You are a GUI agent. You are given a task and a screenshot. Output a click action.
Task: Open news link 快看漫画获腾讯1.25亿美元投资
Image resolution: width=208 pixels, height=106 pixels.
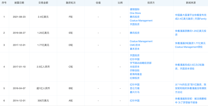(191, 33)
